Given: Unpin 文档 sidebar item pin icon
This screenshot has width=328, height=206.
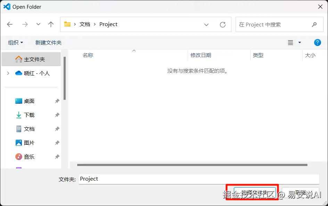Looking at the screenshot, I should pos(57,129).
